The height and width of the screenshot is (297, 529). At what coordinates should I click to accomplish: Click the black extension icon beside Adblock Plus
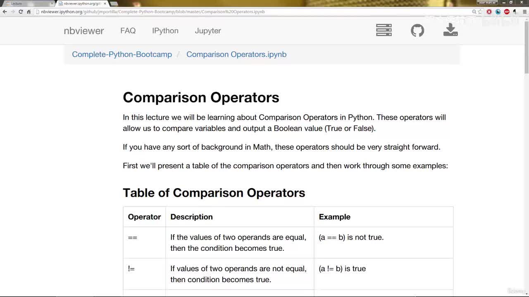[515, 12]
